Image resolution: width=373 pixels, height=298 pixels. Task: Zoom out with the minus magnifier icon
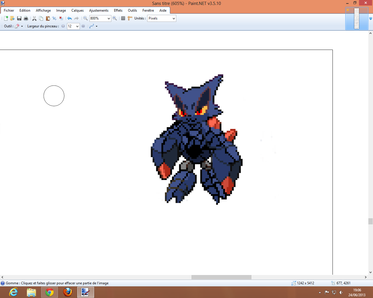click(85, 18)
